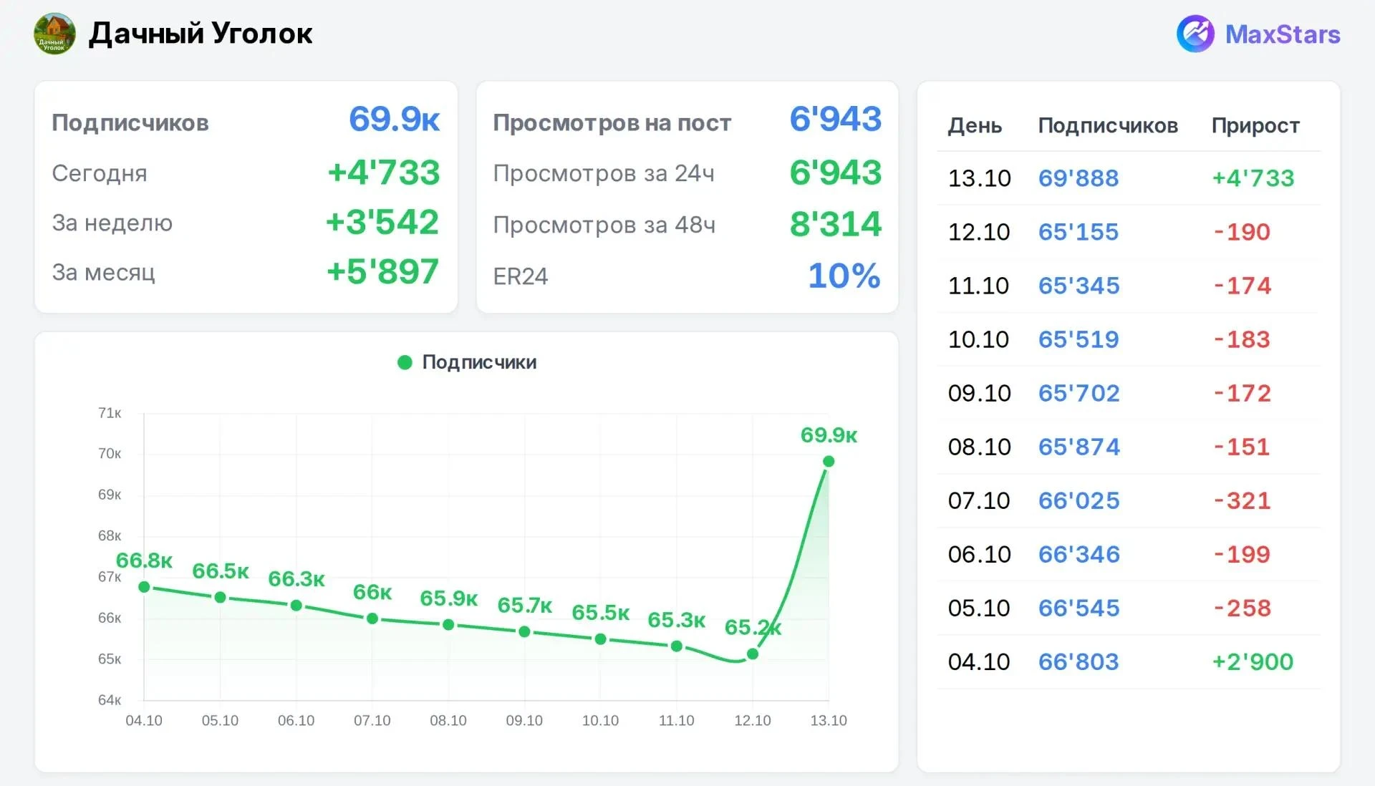Select the 05.10 row growth -258
1375x786 pixels.
[x=1242, y=607]
